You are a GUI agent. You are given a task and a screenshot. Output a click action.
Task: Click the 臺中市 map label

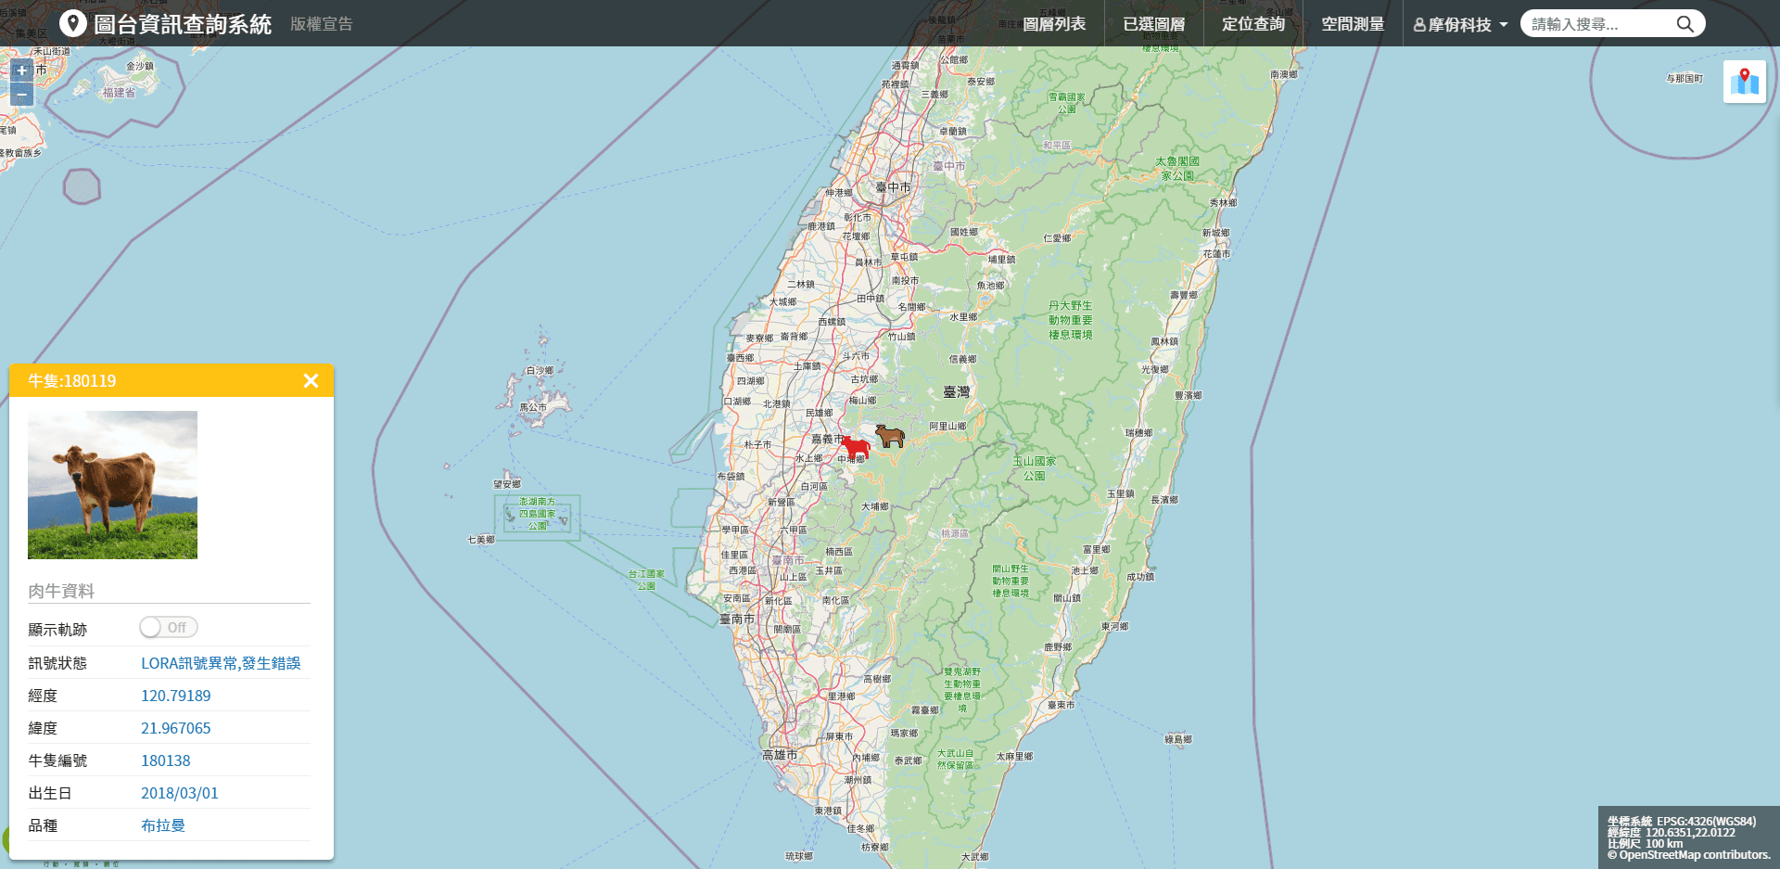click(893, 187)
